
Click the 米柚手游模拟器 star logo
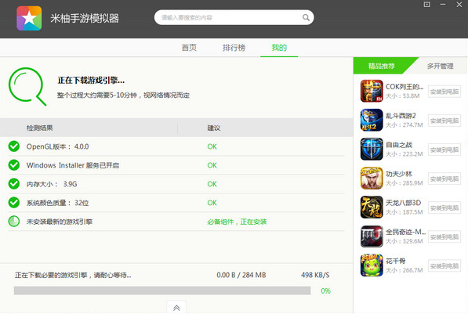[29, 18]
